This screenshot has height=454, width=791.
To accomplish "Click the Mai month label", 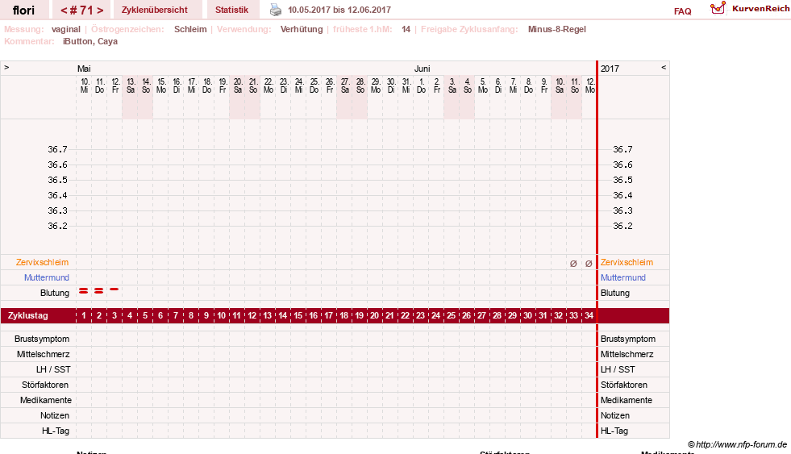I will (x=84, y=69).
